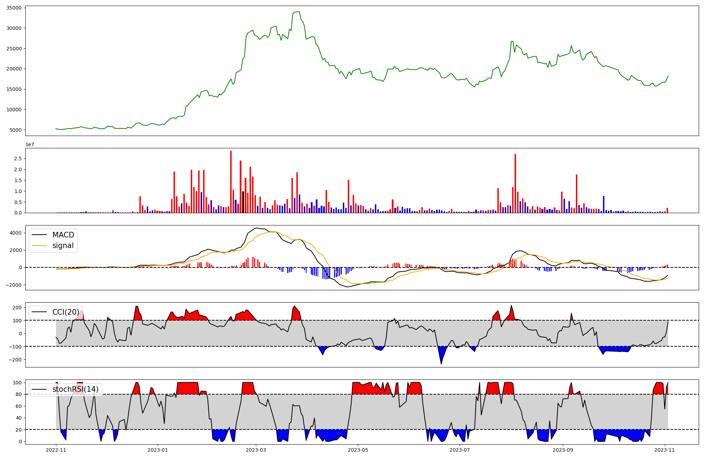Click the 2023-07 x-axis date label
The width and height of the screenshot is (704, 458).
(460, 450)
